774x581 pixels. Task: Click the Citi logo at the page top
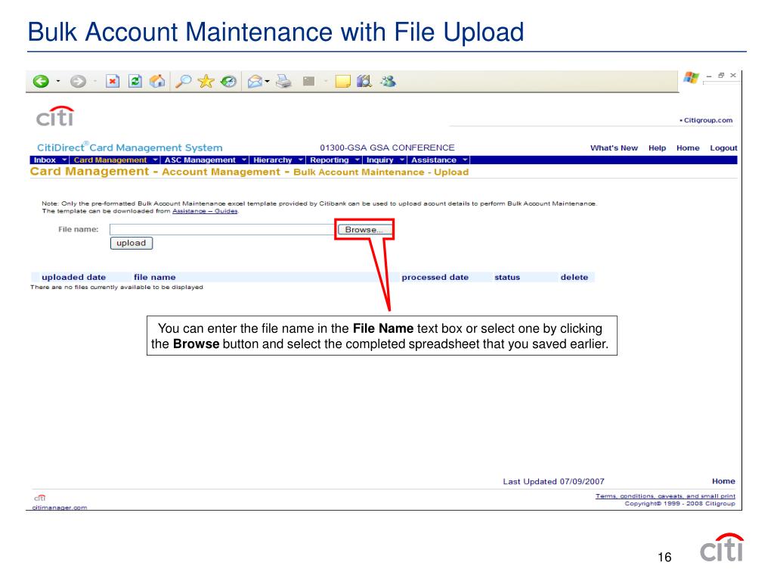(x=55, y=117)
